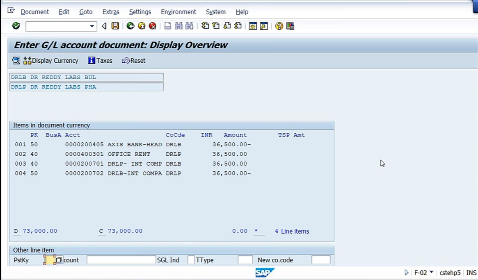Screen dimensions: 478x280
Task: Click the Find Next binoculars icon
Action: [189, 26]
